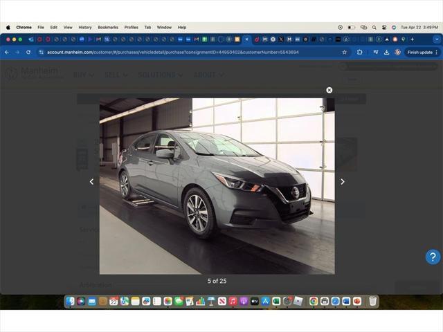The width and height of the screenshot is (443, 332).
Task: Switch to the X (Twitter) tab
Action: click(281, 39)
